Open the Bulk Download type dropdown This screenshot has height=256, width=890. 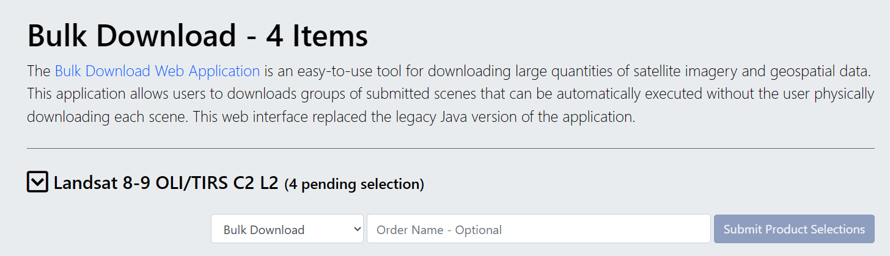[x=287, y=229]
